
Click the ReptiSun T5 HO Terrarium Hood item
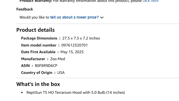(x=76, y=92)
